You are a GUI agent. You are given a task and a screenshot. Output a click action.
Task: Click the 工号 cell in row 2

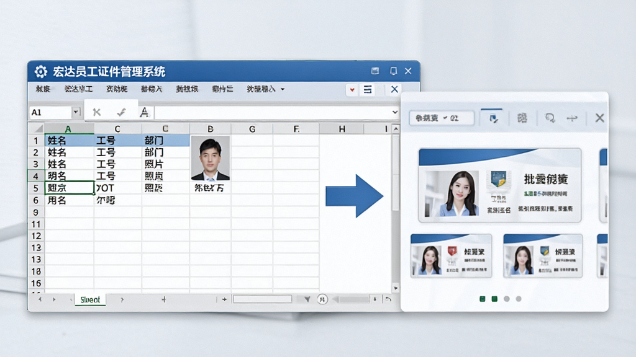coord(117,152)
